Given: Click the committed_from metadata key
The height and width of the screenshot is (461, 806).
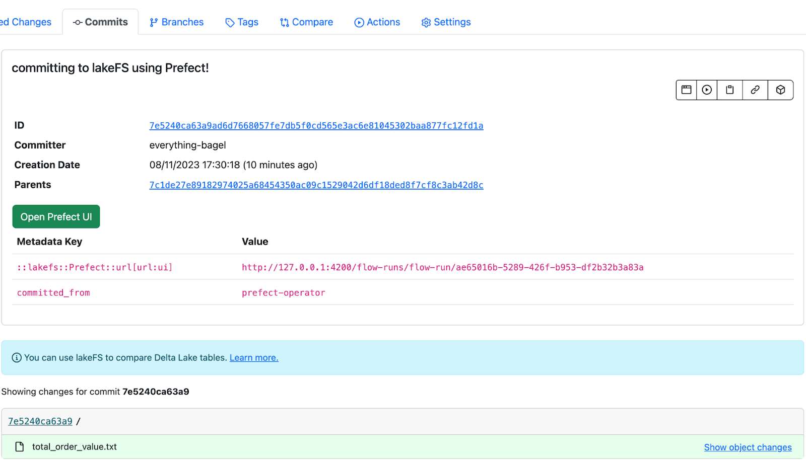Looking at the screenshot, I should [x=53, y=293].
